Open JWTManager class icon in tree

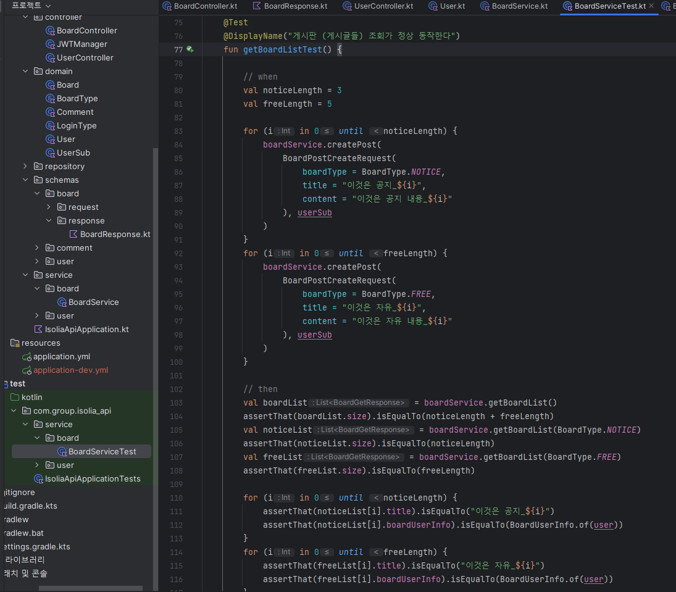(x=50, y=44)
